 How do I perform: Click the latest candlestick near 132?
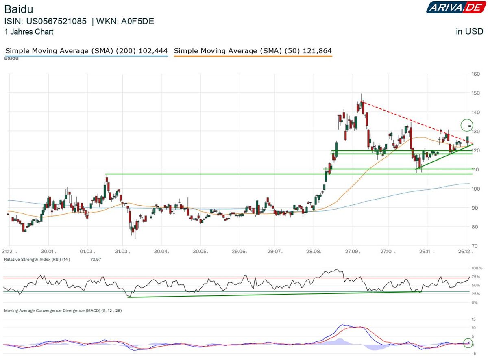470,126
